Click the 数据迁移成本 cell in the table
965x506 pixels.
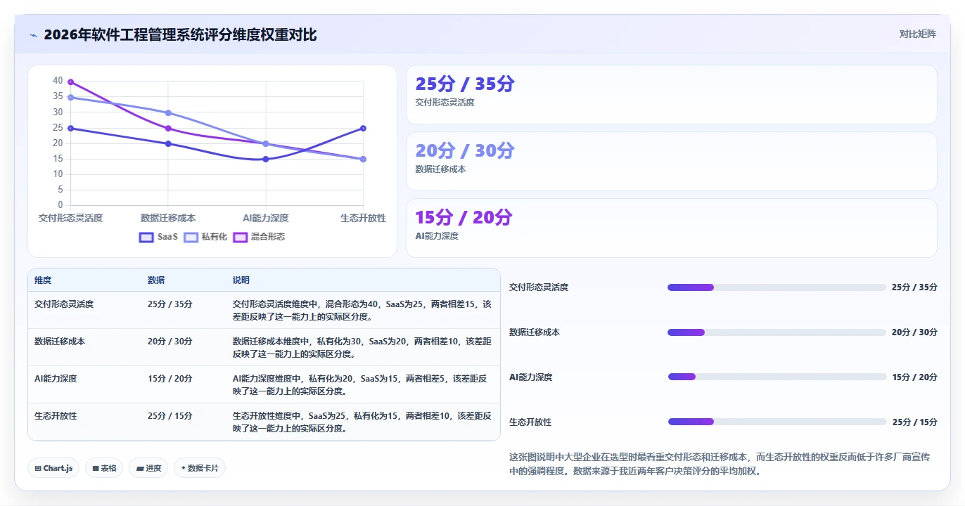pos(60,342)
